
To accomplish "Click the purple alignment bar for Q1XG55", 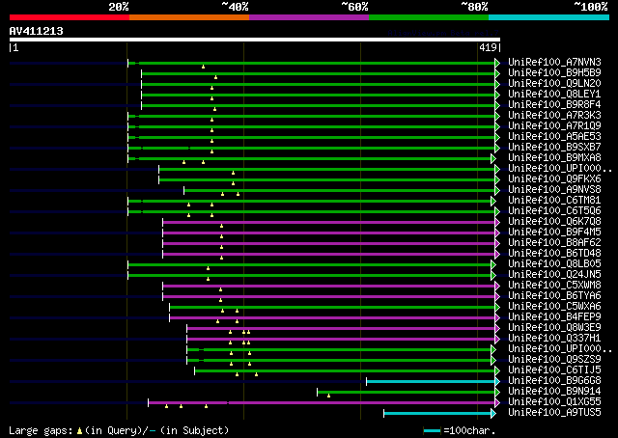I will click(x=322, y=403).
